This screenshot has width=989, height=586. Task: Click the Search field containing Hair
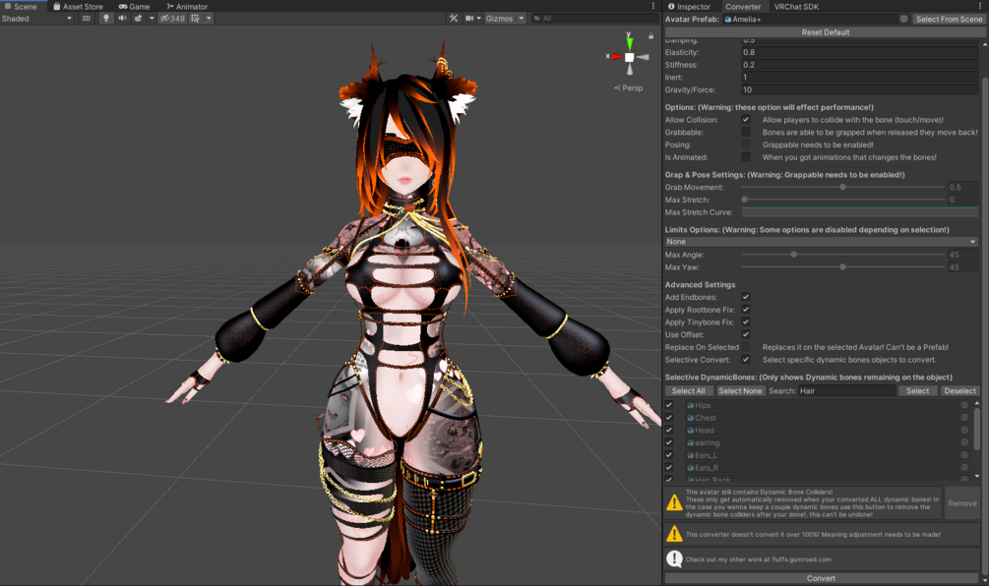(x=846, y=390)
